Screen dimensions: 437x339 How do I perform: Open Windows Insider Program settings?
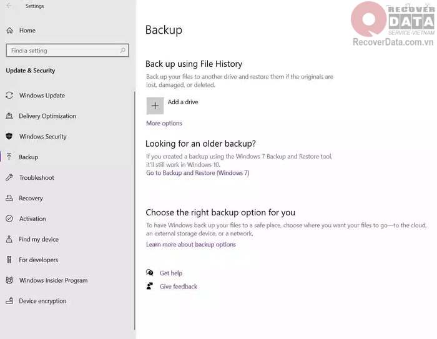[53, 280]
